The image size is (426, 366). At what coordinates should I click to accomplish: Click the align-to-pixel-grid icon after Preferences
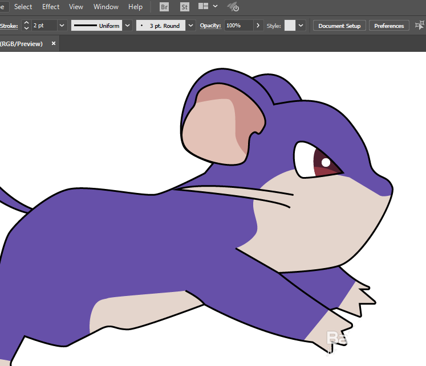[x=420, y=26]
